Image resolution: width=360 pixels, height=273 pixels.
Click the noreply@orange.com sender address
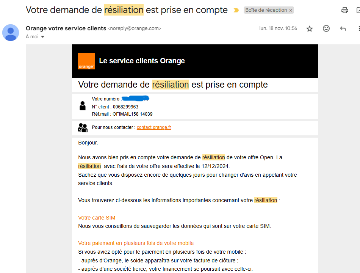134,28
